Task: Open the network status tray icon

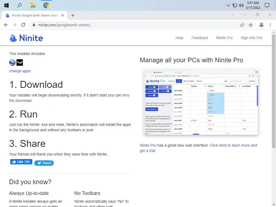Action: (235, 5)
